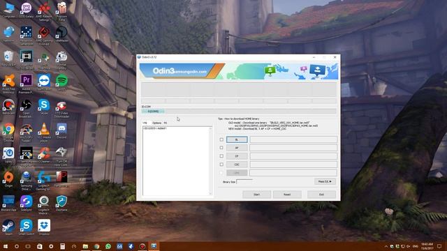The height and width of the screenshot is (251, 447).
Task: Open the Recycle Bin icon
Action: point(8,59)
